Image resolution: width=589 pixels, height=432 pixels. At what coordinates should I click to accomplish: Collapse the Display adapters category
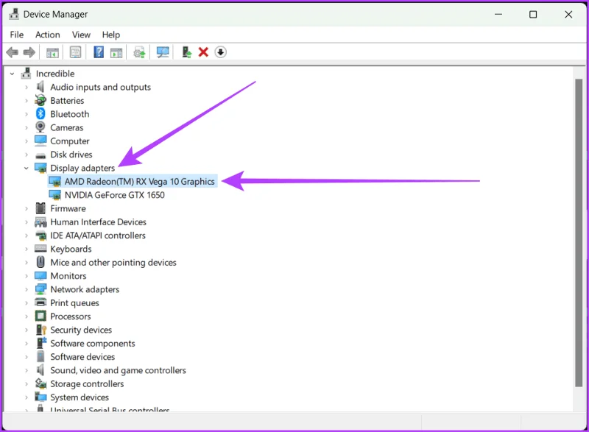click(x=27, y=168)
